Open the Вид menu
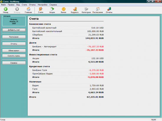Image resolution: width=162 pixels, height=121 pixels. pos(18,5)
